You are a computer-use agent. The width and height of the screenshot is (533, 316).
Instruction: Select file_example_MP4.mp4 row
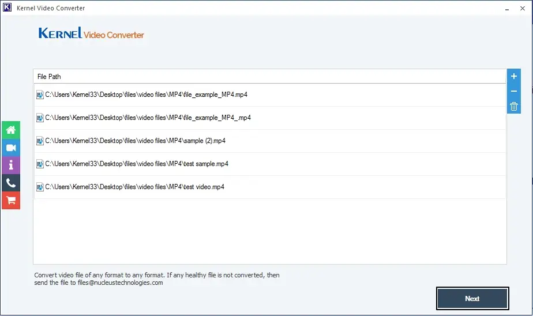point(270,95)
